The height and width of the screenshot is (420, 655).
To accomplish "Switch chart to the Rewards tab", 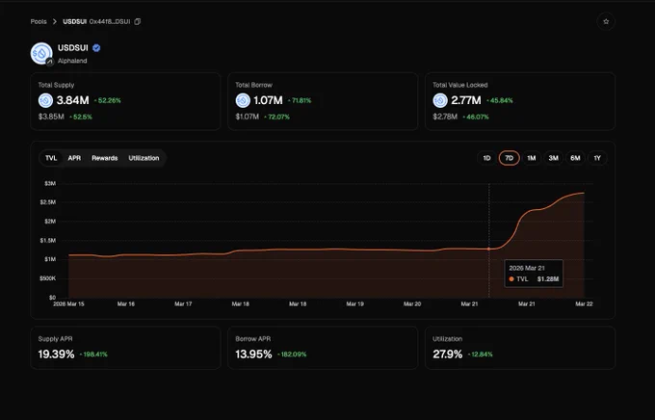I will pos(105,158).
